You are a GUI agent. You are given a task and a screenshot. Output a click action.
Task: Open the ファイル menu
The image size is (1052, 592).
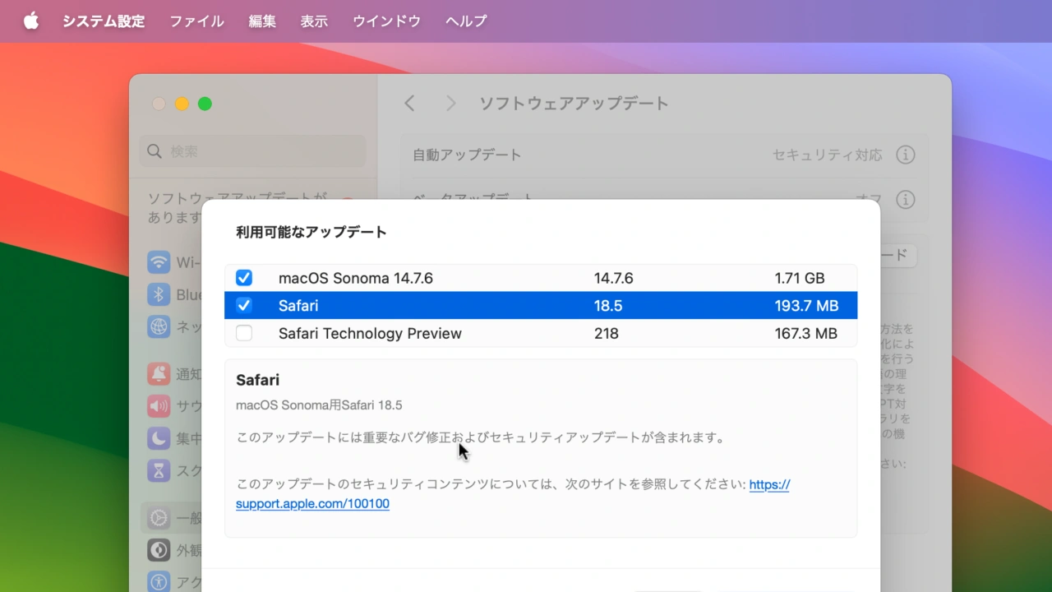[x=196, y=21]
